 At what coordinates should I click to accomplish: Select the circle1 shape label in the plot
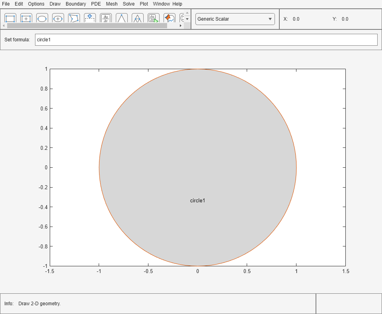coord(197,201)
